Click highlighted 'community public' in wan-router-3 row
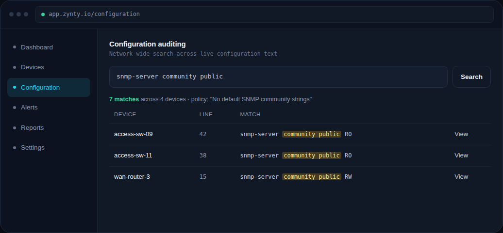503x233 pixels. click(x=312, y=177)
